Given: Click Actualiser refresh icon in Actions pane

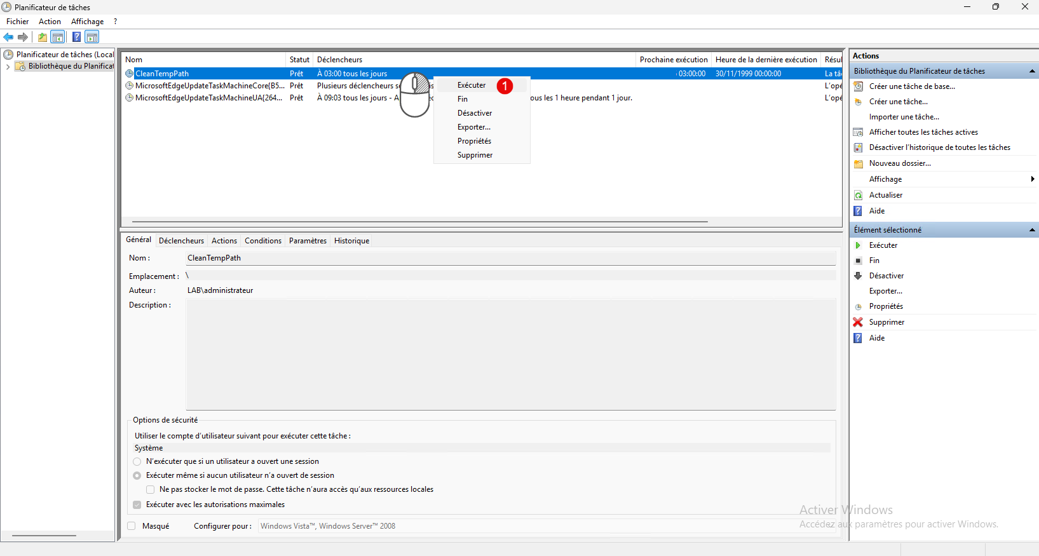Looking at the screenshot, I should tap(858, 195).
